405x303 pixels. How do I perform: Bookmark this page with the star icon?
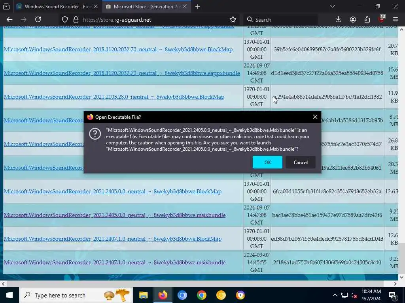(233, 20)
